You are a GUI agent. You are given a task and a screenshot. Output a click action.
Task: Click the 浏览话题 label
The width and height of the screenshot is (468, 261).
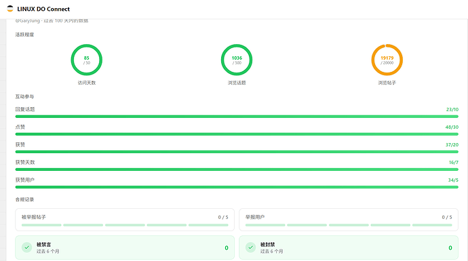coord(237,83)
